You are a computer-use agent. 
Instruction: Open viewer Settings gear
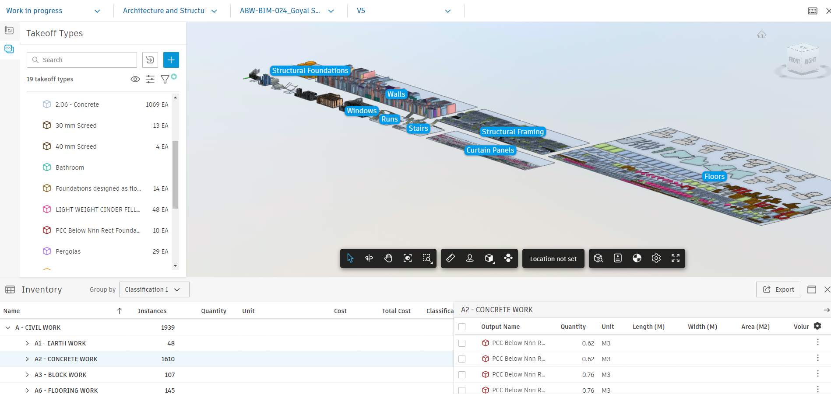[656, 258]
